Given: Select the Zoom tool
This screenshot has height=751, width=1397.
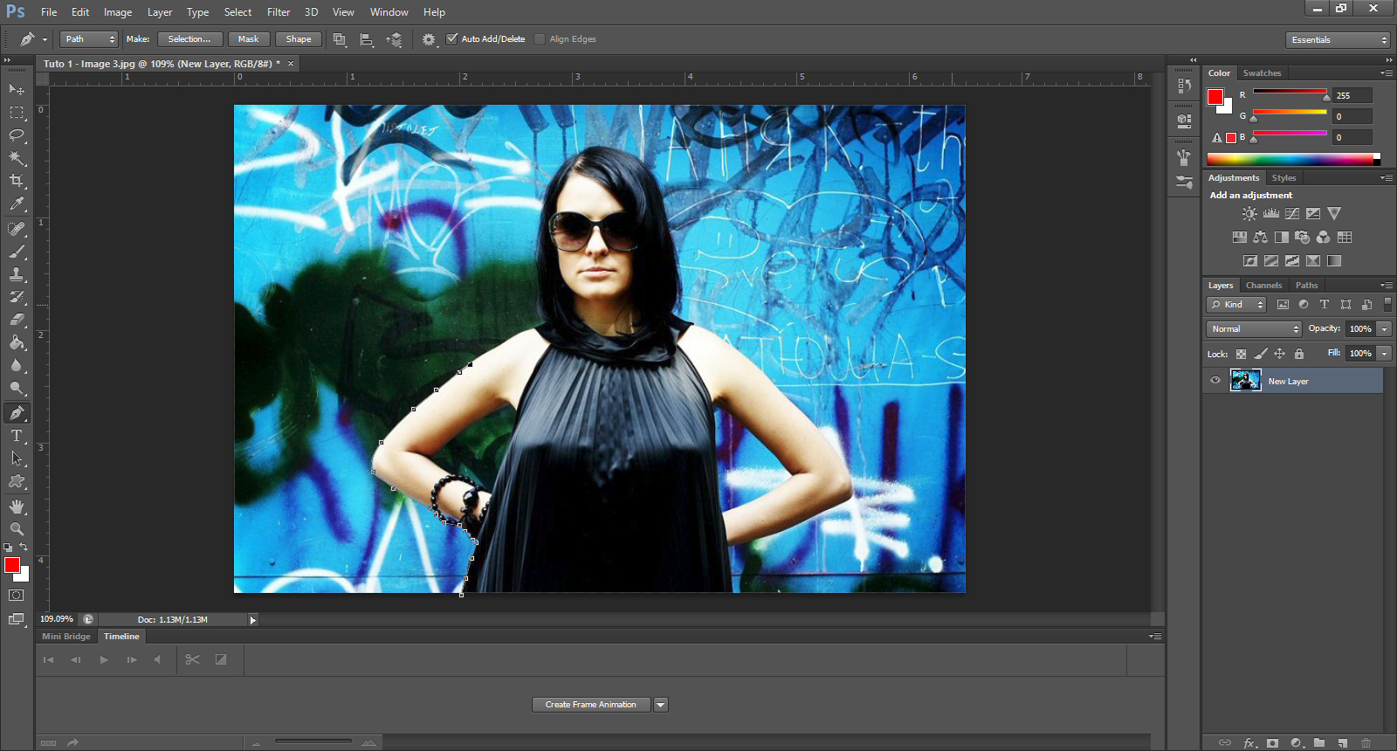Looking at the screenshot, I should coord(17,529).
